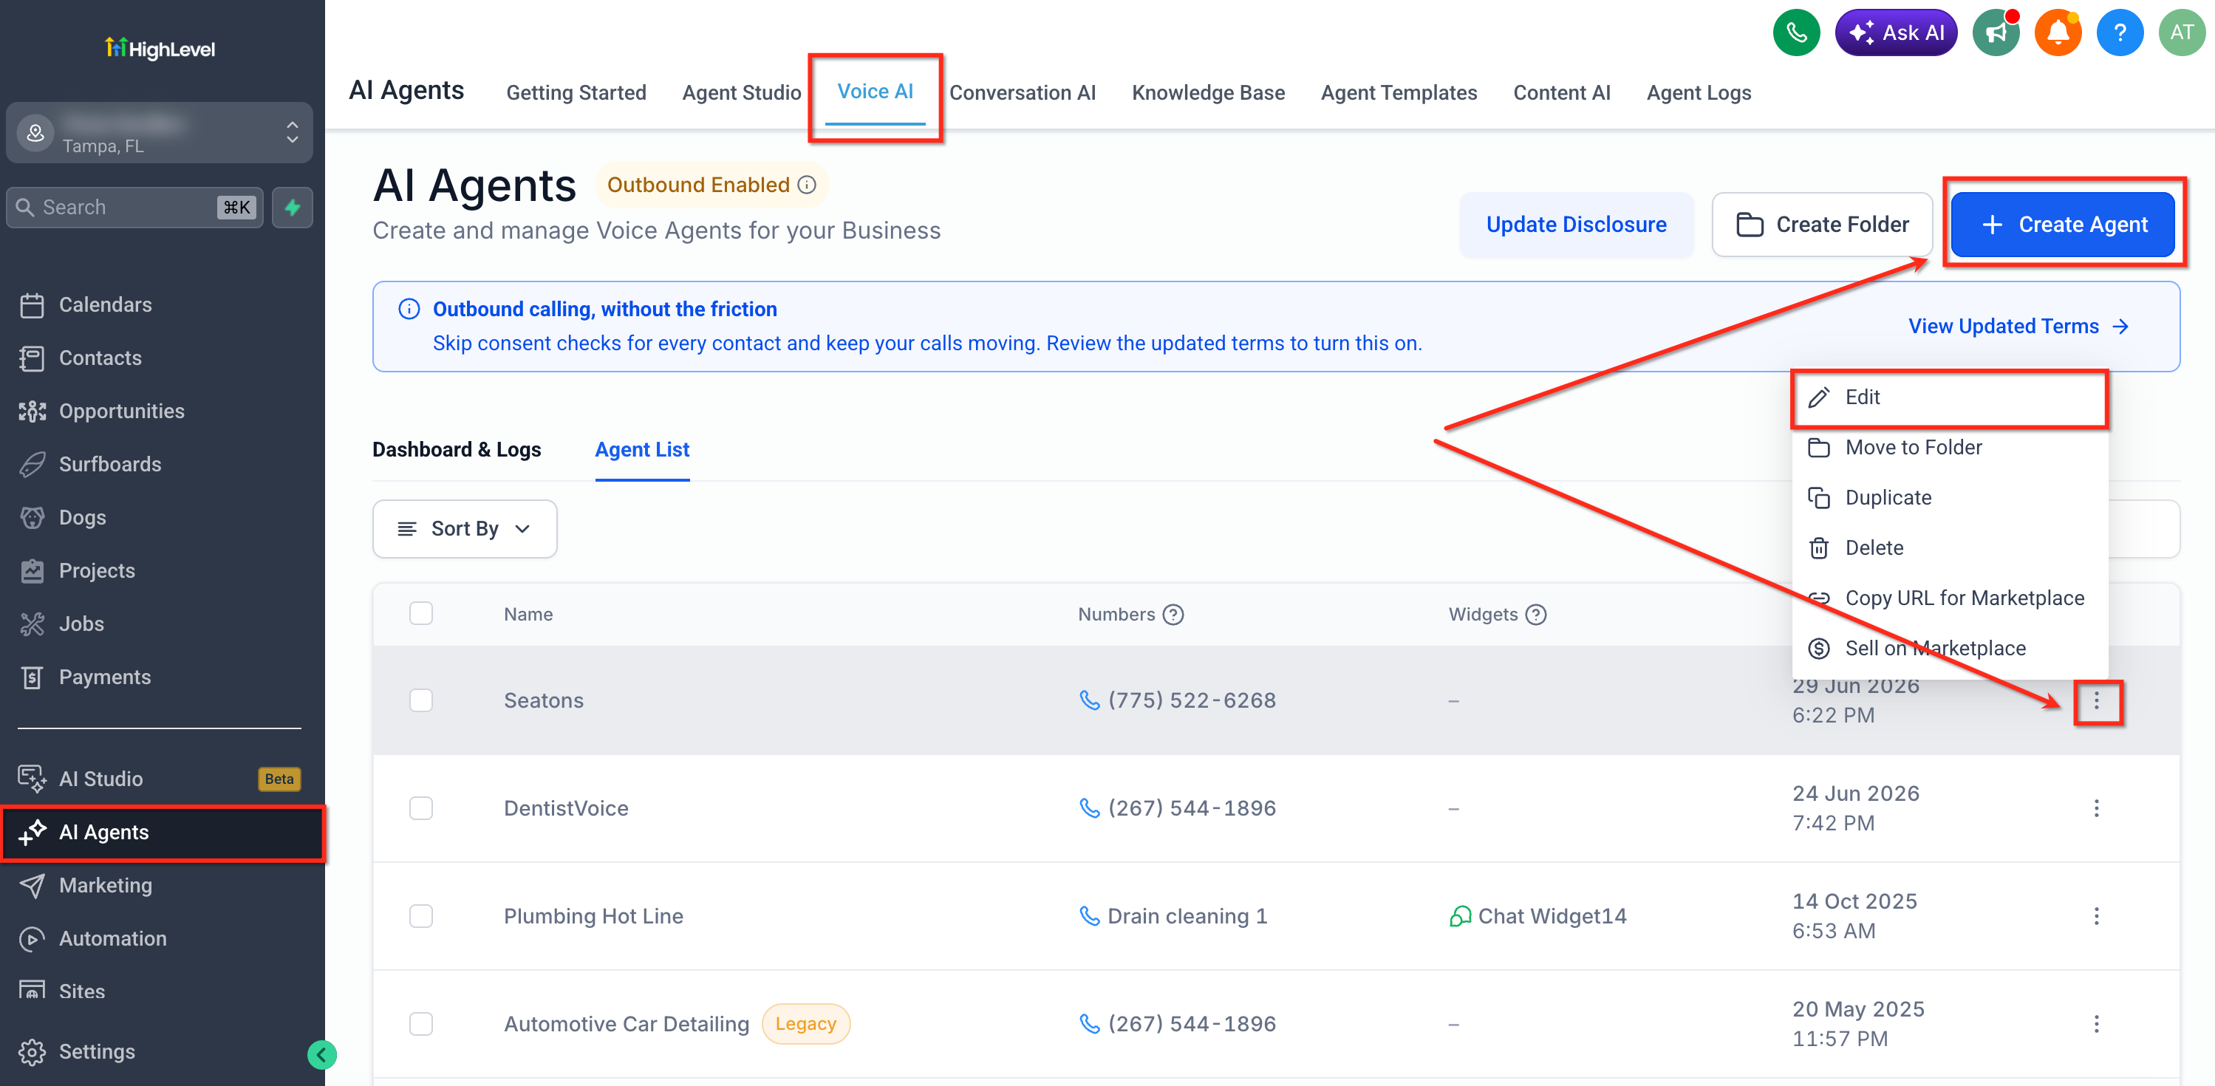The height and width of the screenshot is (1086, 2215).
Task: Open three-dot menu for DentistVoice row
Action: pyautogui.click(x=2096, y=808)
